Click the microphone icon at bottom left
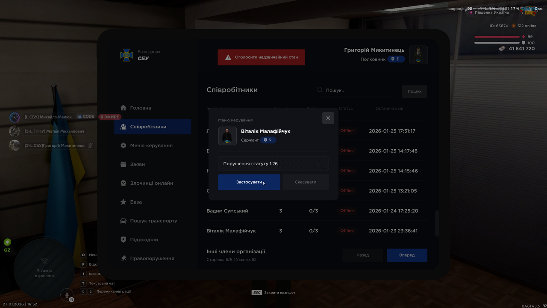The width and height of the screenshot is (547, 308). coord(66,294)
